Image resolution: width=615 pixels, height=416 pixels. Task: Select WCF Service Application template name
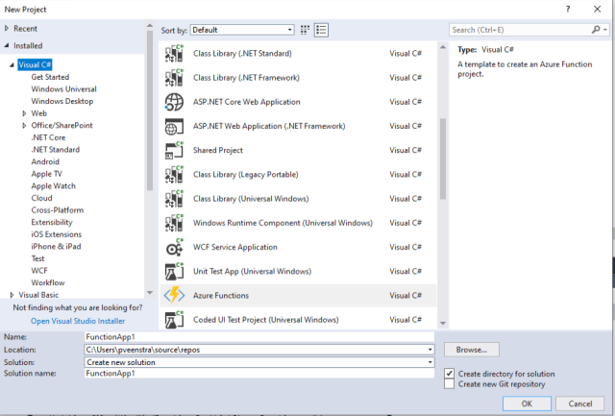(234, 248)
